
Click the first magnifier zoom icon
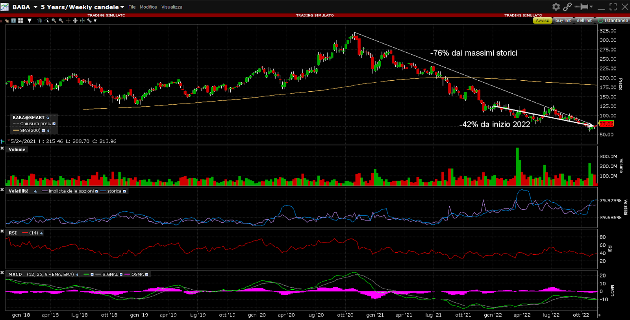point(54,20)
